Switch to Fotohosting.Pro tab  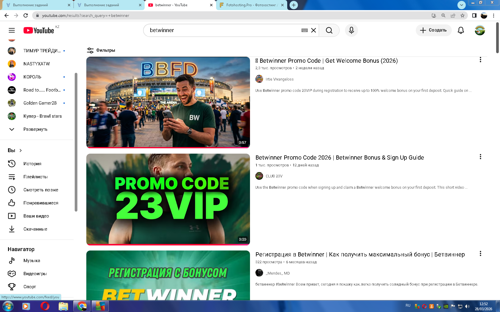click(252, 5)
